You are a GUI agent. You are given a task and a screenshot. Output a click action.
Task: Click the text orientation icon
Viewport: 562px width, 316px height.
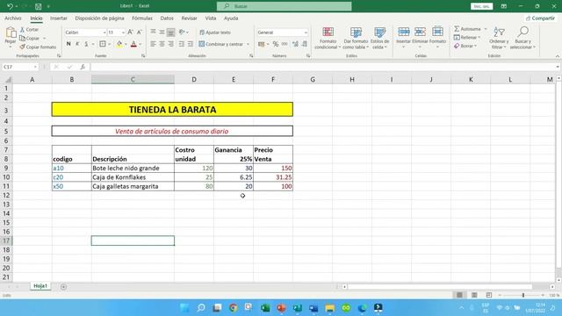pyautogui.click(x=182, y=32)
